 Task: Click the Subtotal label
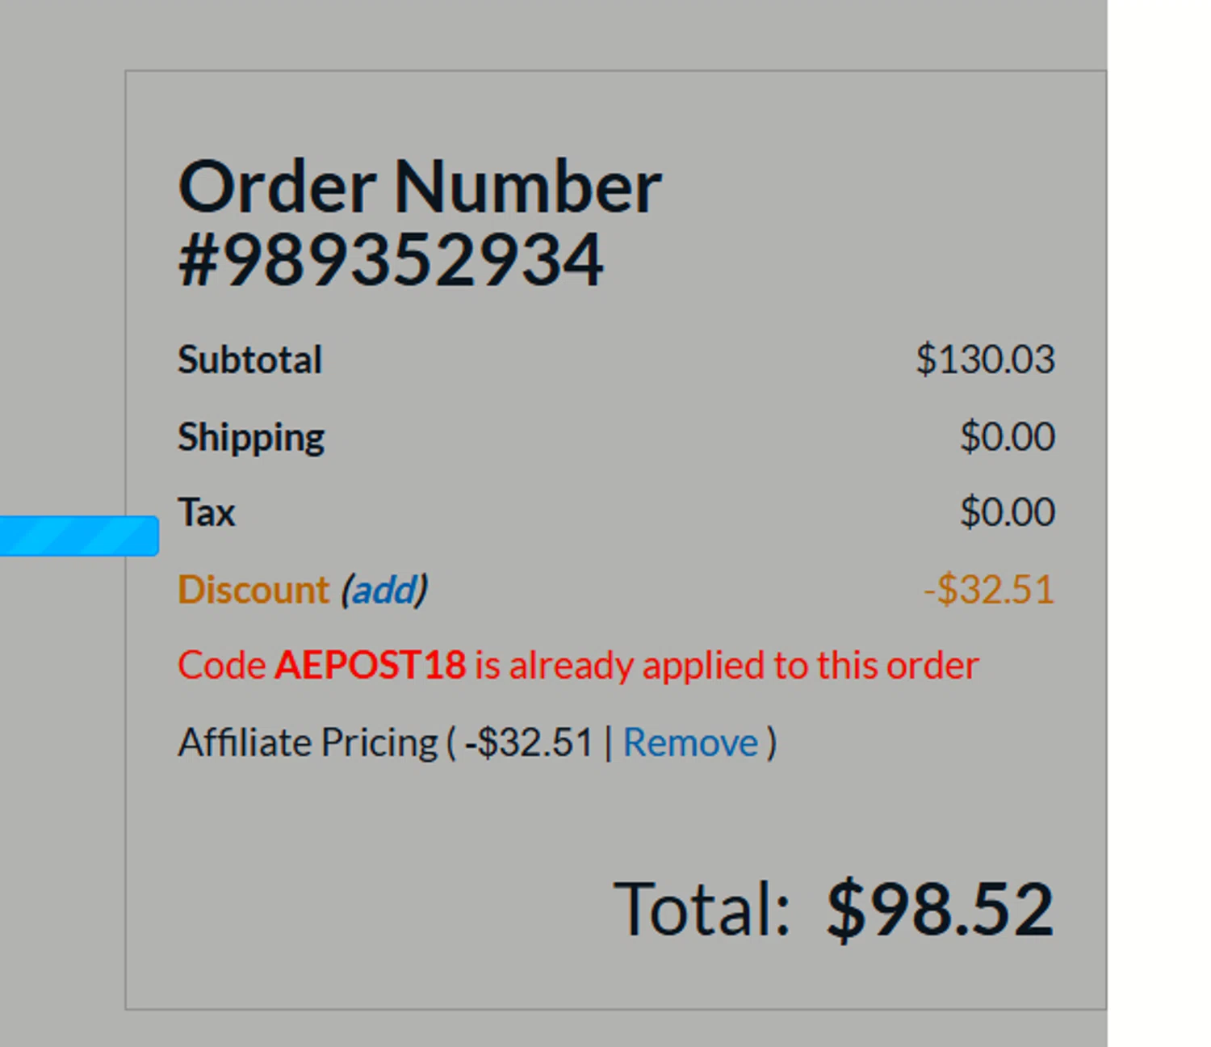point(249,360)
